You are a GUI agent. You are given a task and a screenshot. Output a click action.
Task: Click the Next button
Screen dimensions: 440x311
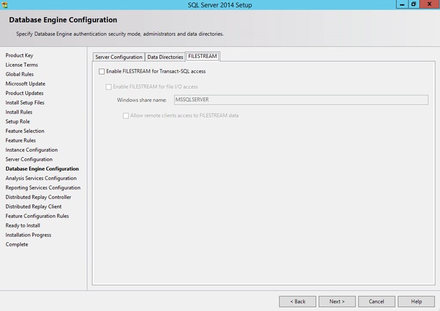pyautogui.click(x=336, y=302)
